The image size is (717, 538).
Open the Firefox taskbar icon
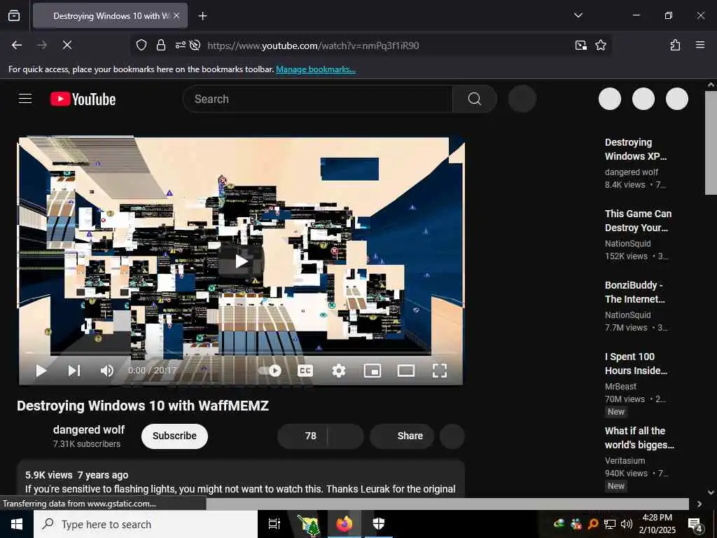pos(344,524)
